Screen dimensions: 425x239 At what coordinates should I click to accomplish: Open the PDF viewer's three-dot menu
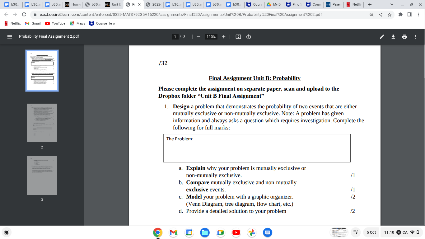(x=415, y=36)
